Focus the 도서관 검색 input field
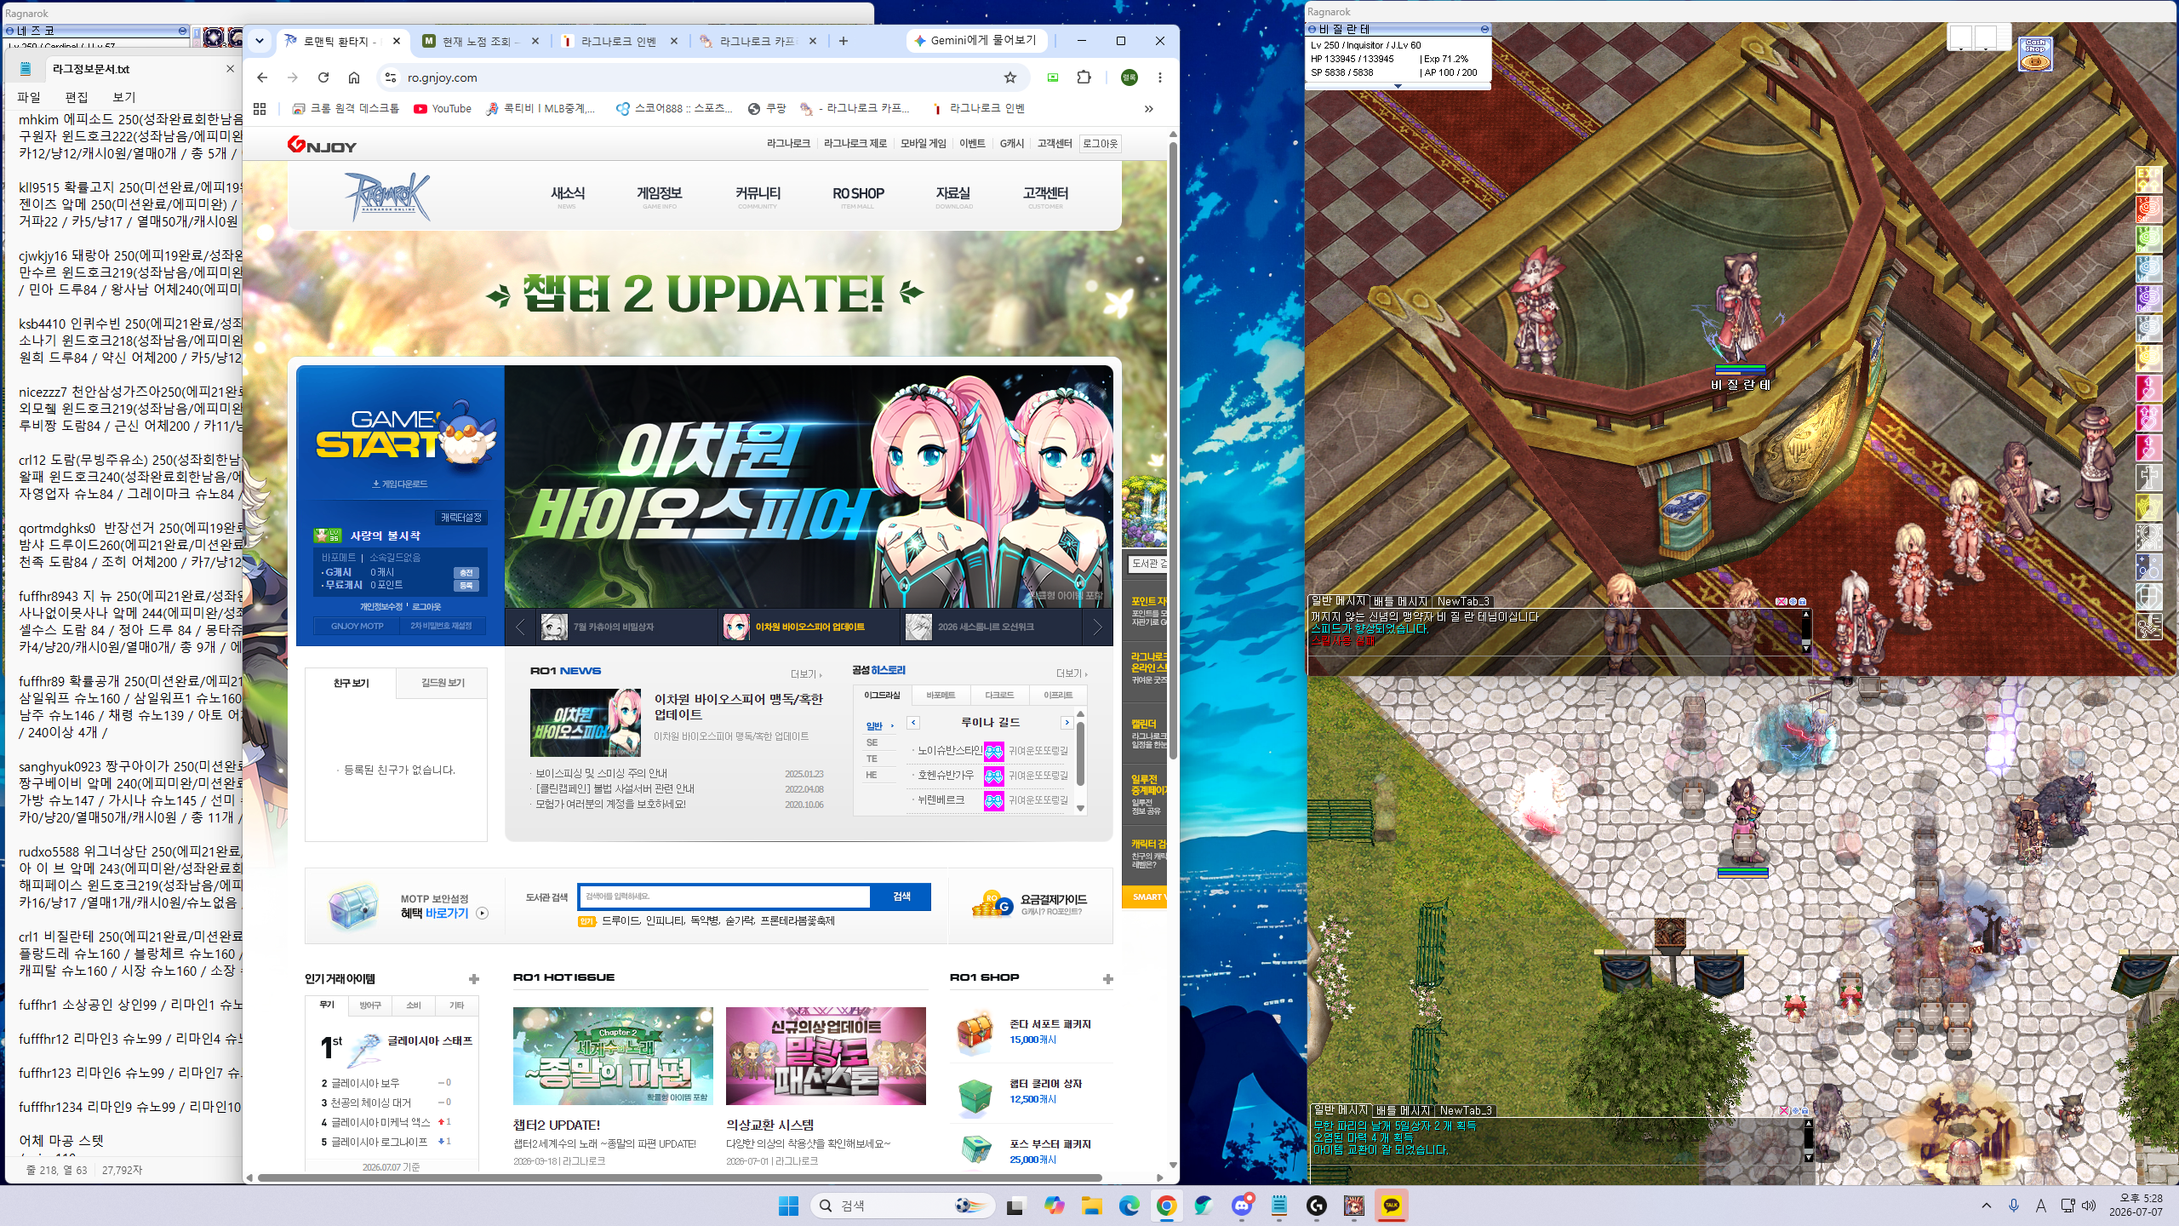2179x1226 pixels. pyautogui.click(x=724, y=897)
